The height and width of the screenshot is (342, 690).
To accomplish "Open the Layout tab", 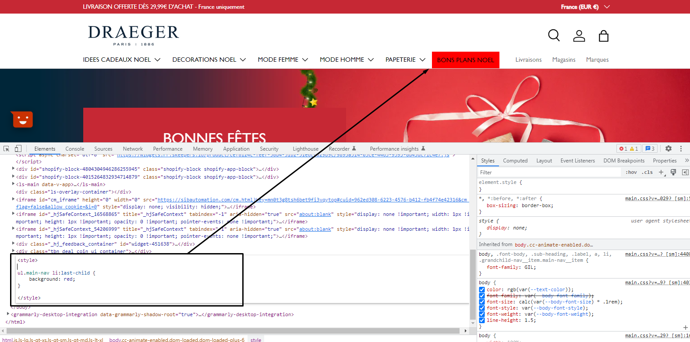I will [544, 161].
